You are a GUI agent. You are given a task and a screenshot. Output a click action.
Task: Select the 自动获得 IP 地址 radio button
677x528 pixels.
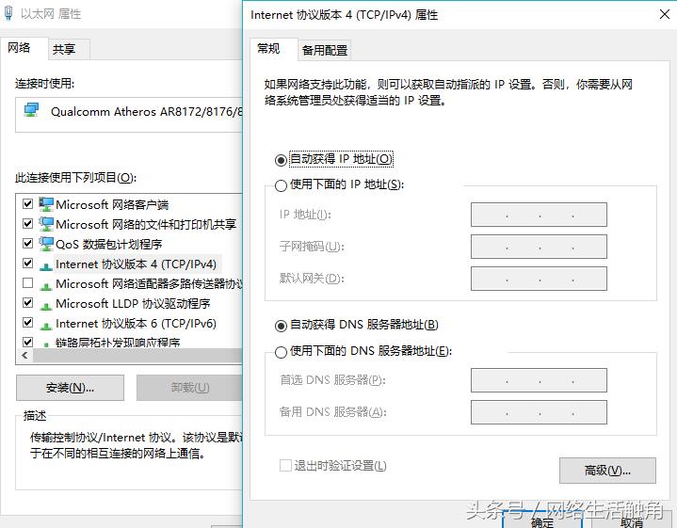pos(281,160)
